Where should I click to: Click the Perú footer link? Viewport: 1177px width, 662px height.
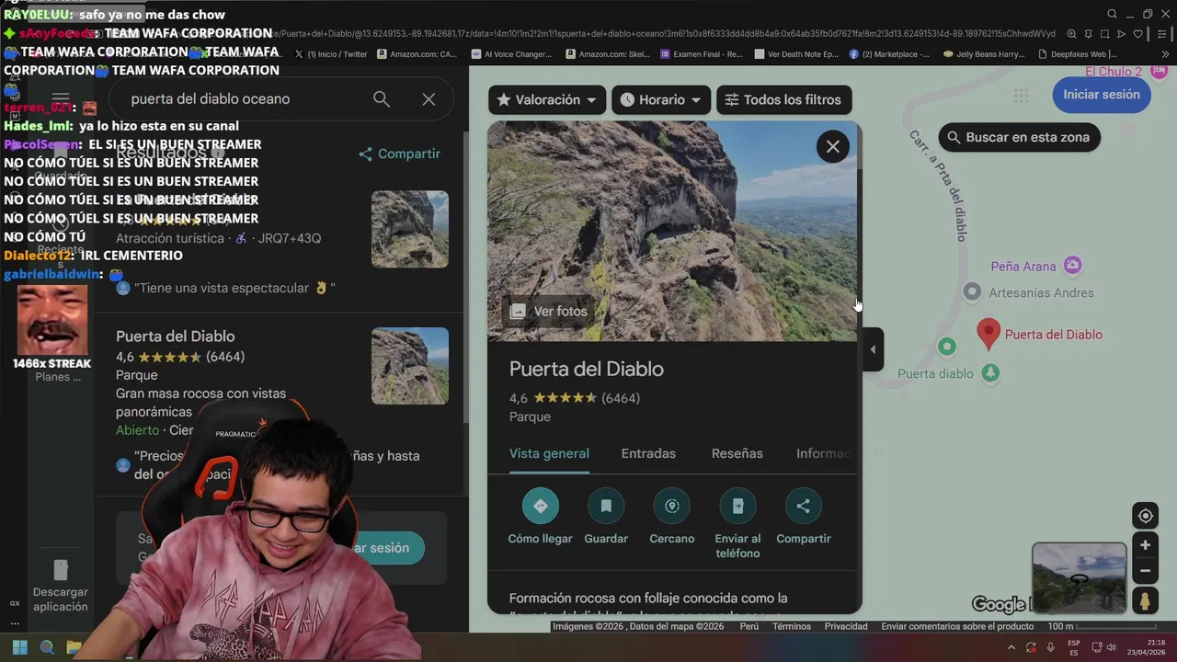[749, 627]
